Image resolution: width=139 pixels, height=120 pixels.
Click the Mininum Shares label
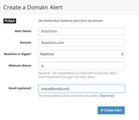20,65
